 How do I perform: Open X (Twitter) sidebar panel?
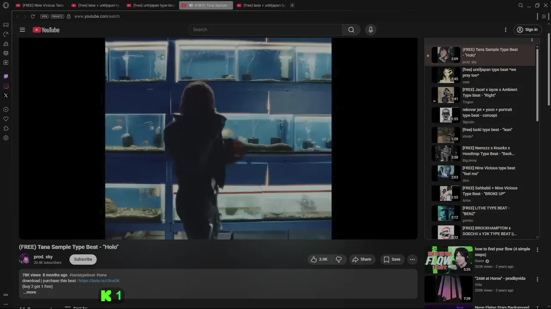[x=6, y=95]
